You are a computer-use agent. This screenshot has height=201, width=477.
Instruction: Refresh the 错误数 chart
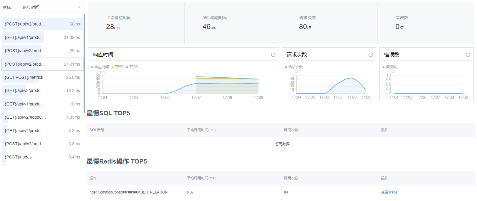coord(468,55)
